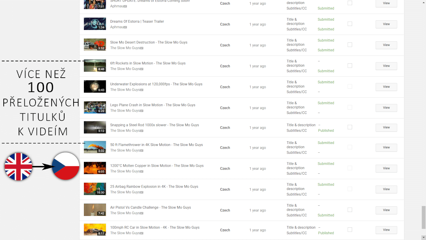The width and height of the screenshot is (426, 240).
Task: Click the United Kingdom flag icon
Action: coord(18,166)
